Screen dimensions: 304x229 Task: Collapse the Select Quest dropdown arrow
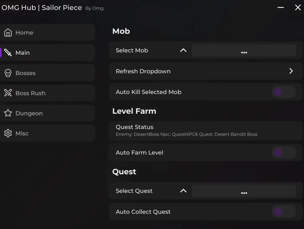click(x=183, y=191)
